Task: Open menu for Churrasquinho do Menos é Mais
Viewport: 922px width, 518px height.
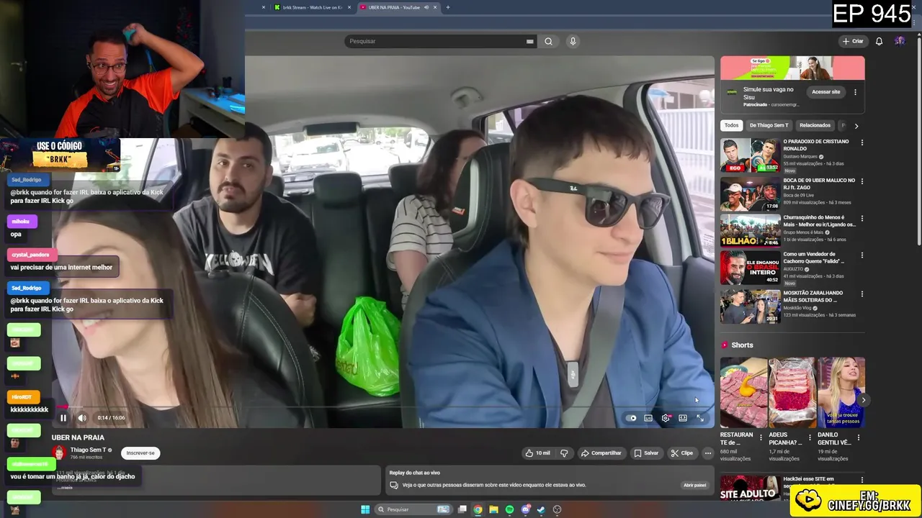Action: click(861, 218)
